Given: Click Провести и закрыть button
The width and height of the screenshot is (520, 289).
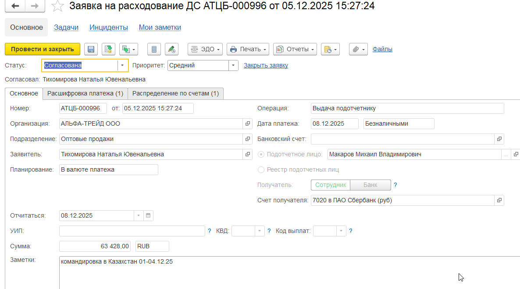Looking at the screenshot, I should pos(43,49).
